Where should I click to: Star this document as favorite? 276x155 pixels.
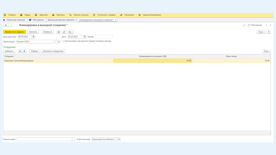tap(16, 25)
